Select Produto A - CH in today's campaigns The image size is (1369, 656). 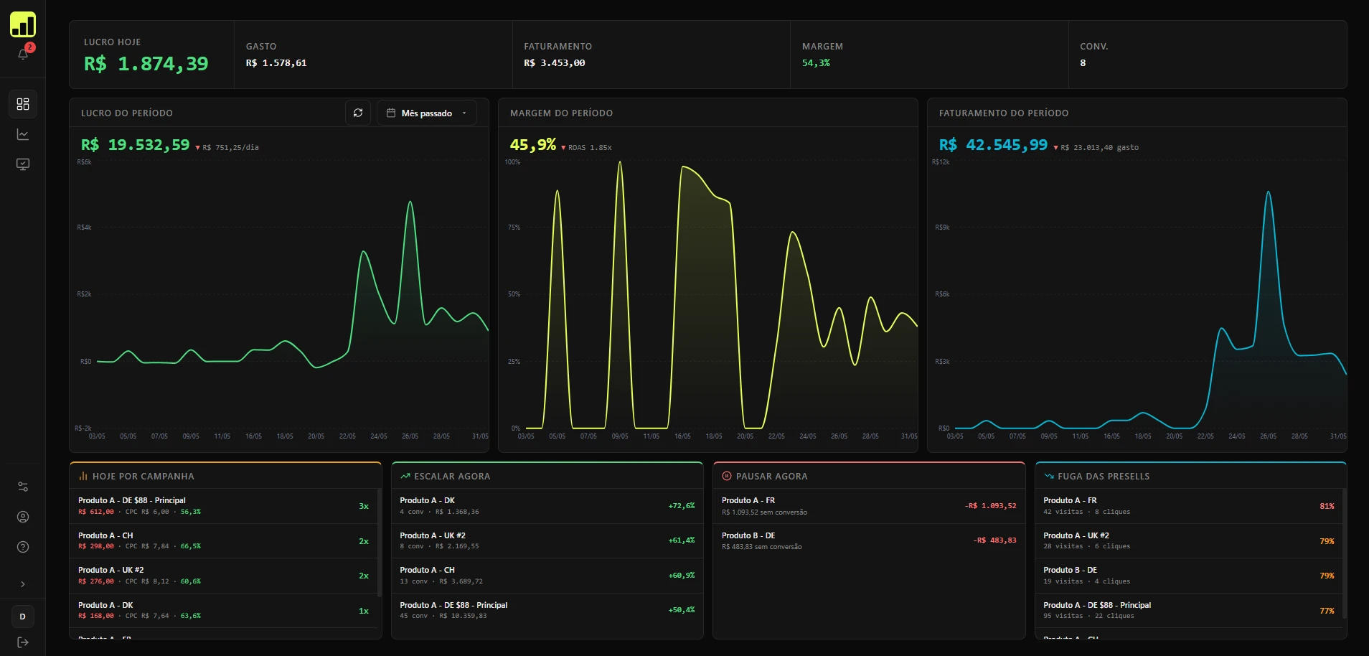[224, 541]
